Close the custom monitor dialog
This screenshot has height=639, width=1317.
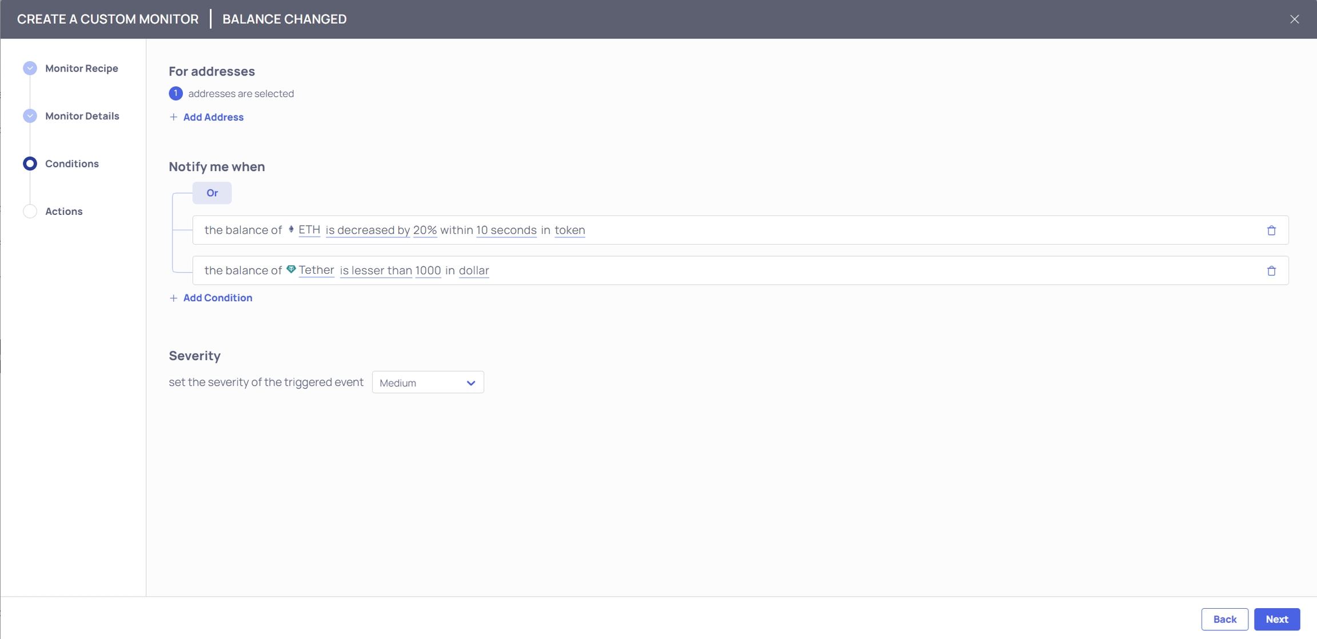1294,19
